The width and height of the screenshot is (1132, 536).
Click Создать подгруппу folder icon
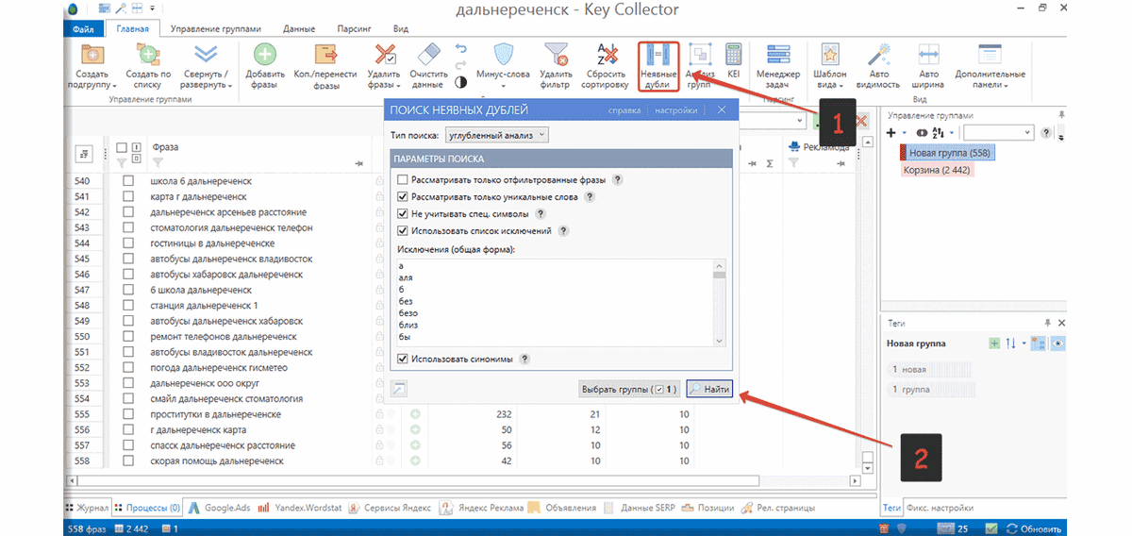coord(92,55)
